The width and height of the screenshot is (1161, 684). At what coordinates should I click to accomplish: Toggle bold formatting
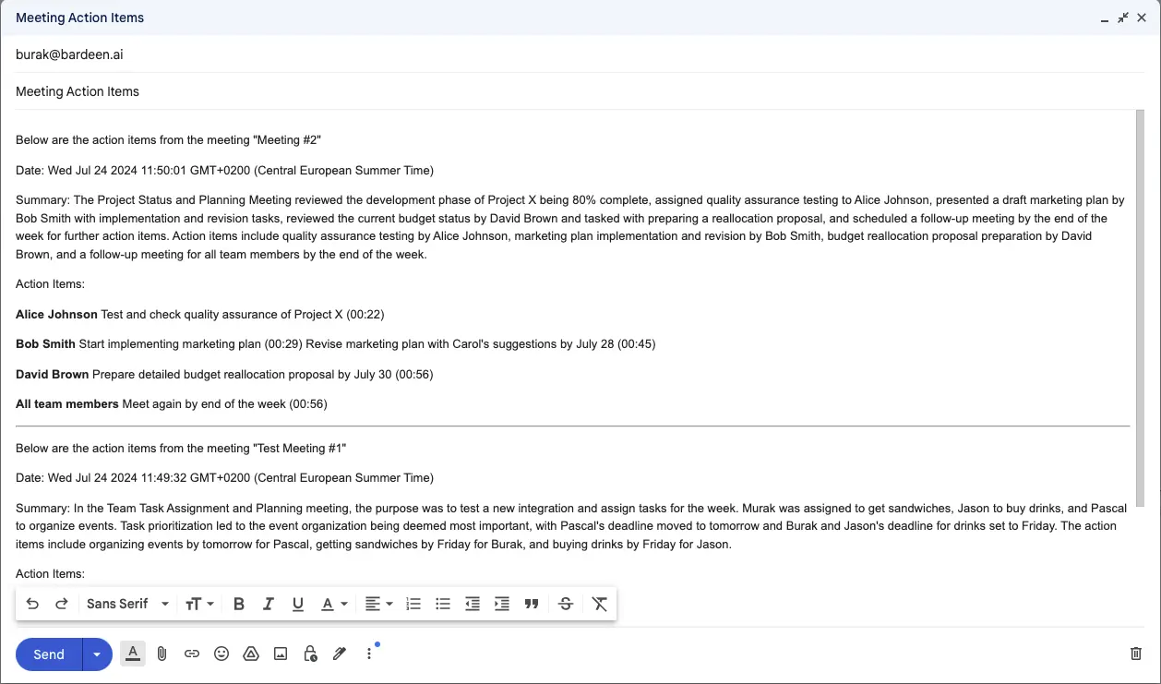coord(239,604)
